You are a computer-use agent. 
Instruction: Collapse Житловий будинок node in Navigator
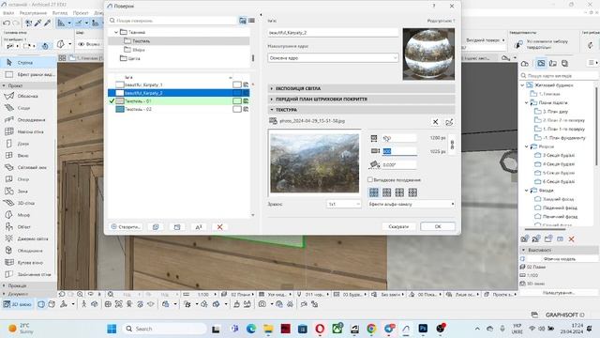[523, 85]
